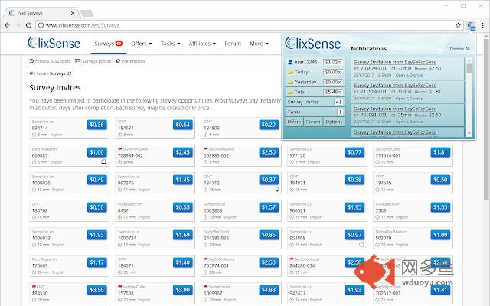Click the mobile icon on survey 184712

(276, 189)
